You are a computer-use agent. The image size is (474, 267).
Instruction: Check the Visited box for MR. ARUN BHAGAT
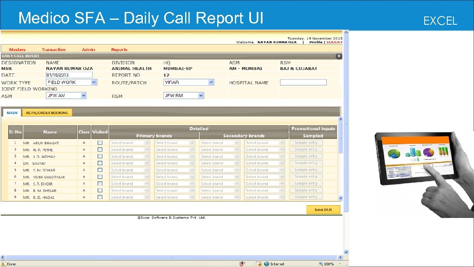pyautogui.click(x=100, y=142)
